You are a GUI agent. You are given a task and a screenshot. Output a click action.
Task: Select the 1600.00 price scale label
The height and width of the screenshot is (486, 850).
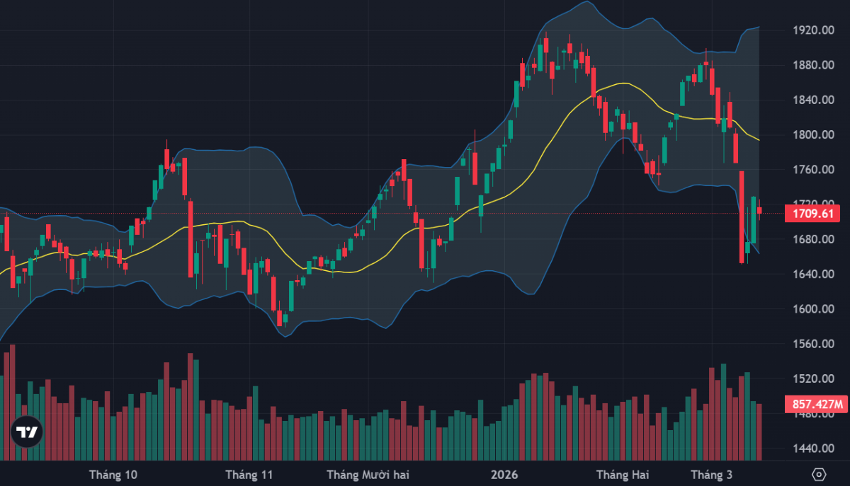pos(811,309)
